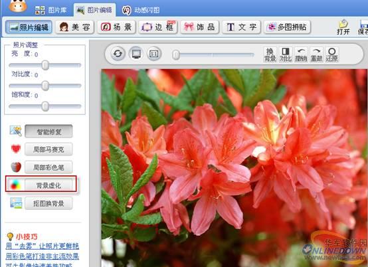Click the 背景虚化 button
Image resolution: width=368 pixels, height=267 pixels.
(48, 185)
